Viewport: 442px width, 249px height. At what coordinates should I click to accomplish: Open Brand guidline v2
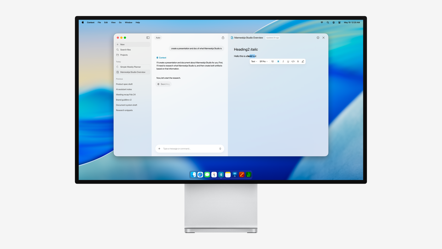[124, 100]
